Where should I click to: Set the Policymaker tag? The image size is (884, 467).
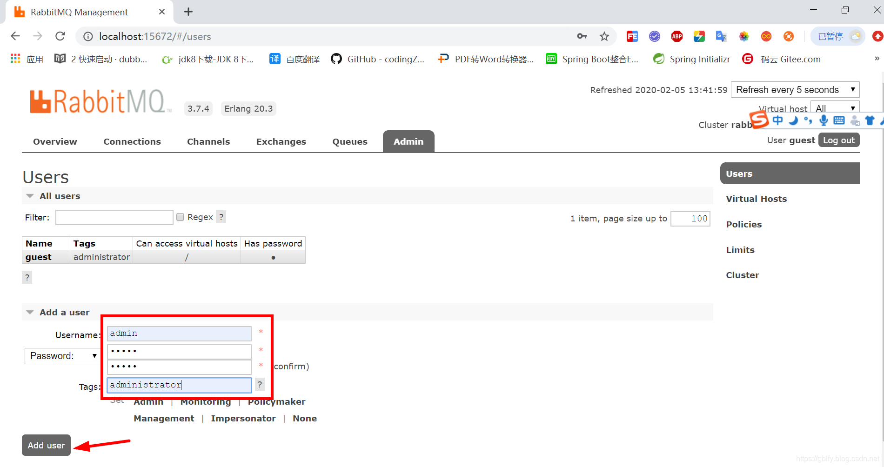(276, 402)
